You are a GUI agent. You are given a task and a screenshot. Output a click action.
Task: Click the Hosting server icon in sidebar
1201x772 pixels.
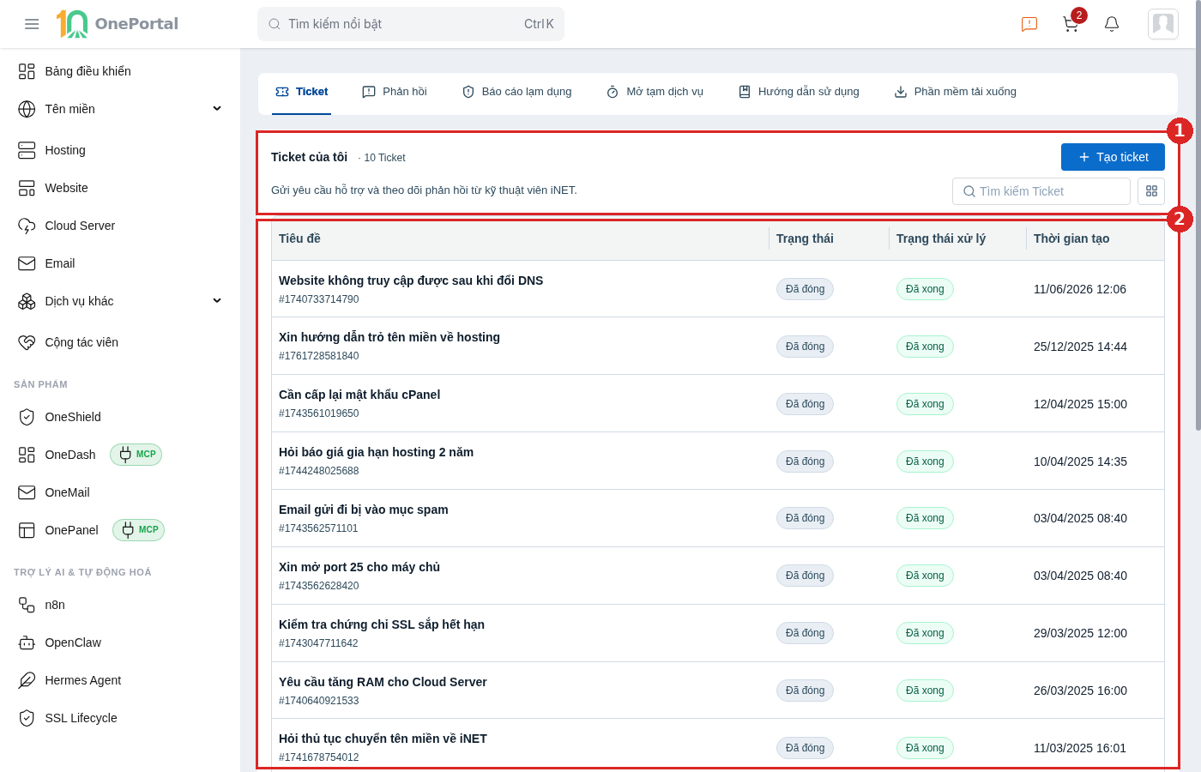27,150
